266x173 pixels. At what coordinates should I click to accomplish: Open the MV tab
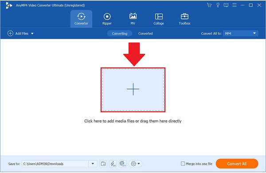click(x=133, y=19)
